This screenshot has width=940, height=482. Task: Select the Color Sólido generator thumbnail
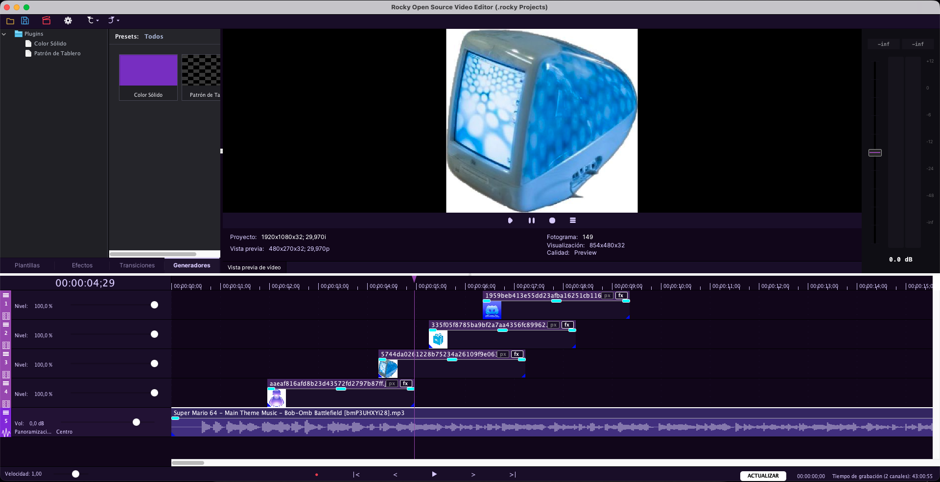(x=148, y=70)
